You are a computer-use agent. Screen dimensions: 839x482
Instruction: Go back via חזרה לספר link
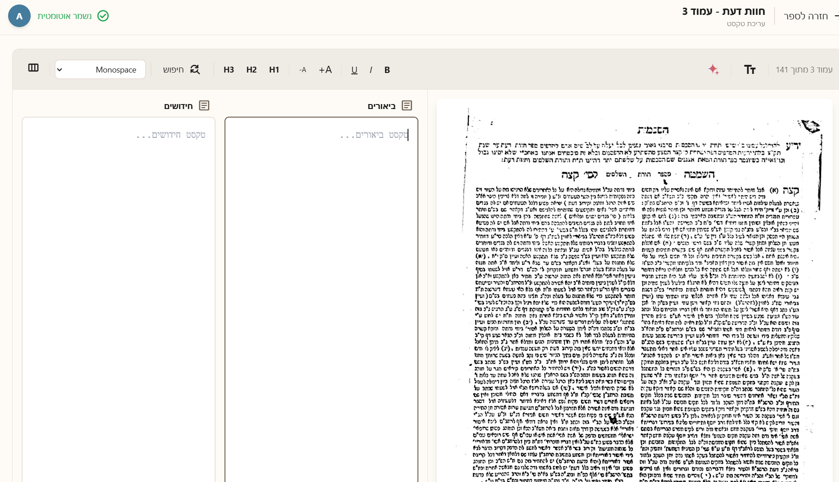pos(806,16)
